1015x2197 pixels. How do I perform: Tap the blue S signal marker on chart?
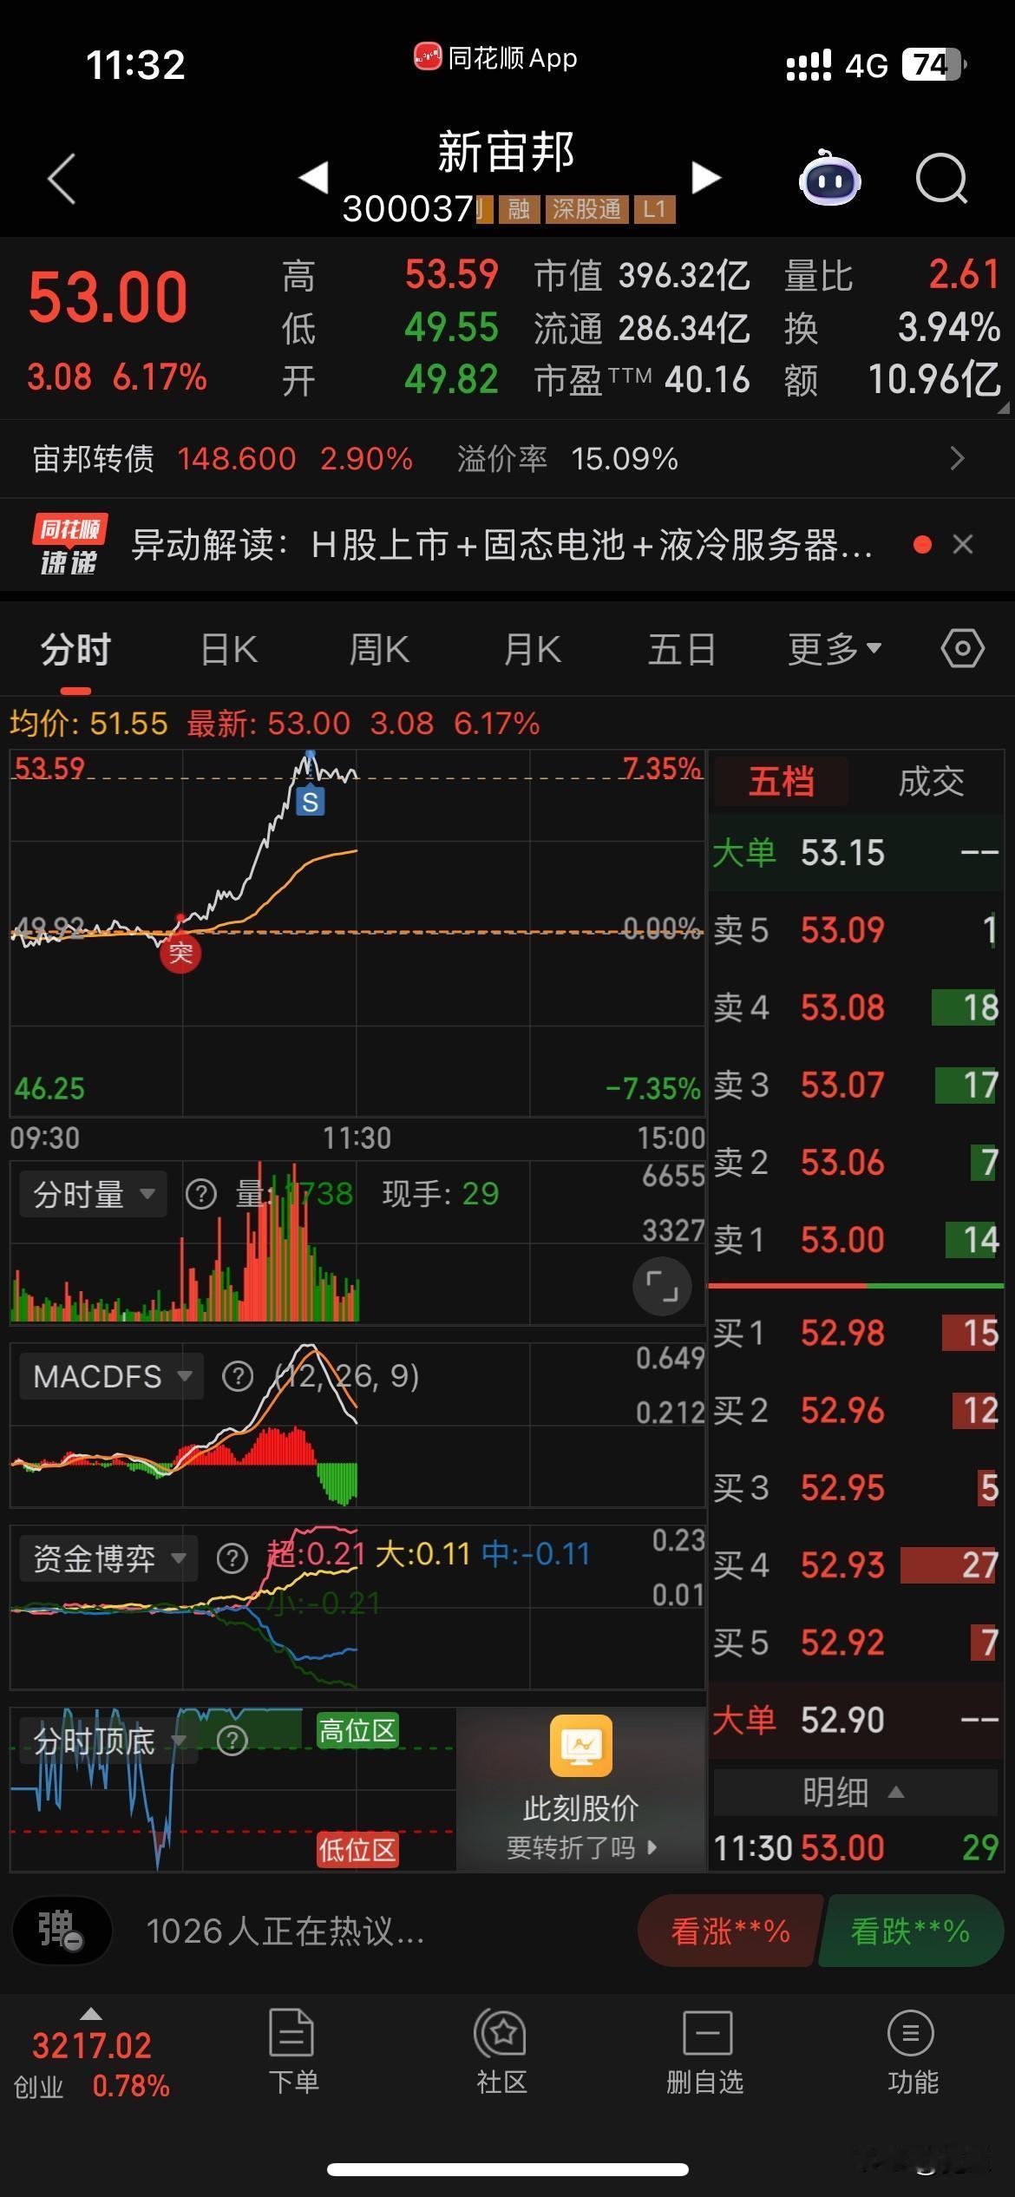point(310,801)
